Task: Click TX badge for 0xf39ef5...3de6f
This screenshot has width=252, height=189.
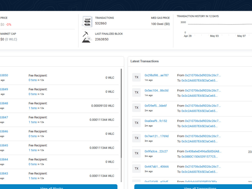Action: click(136, 108)
